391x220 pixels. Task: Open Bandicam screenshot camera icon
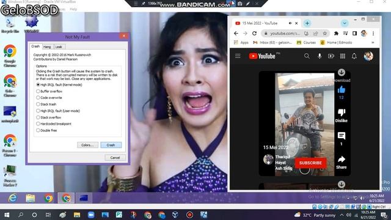[x=240, y=4]
